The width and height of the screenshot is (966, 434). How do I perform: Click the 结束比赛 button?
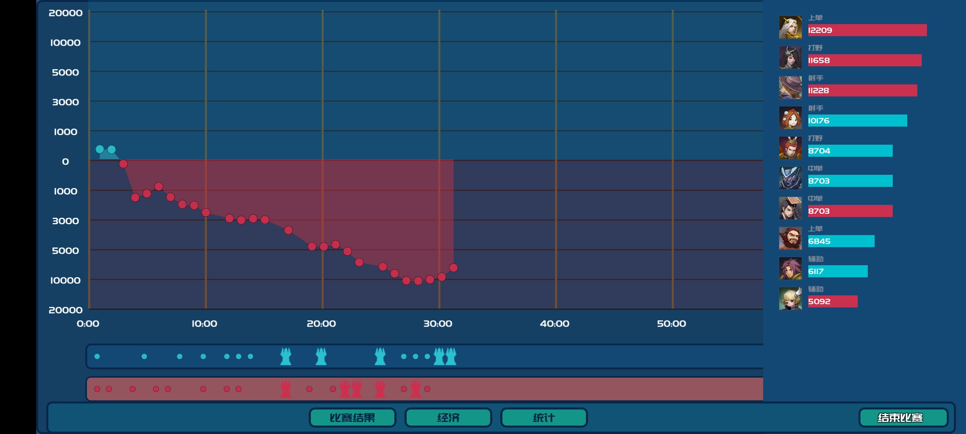point(903,418)
